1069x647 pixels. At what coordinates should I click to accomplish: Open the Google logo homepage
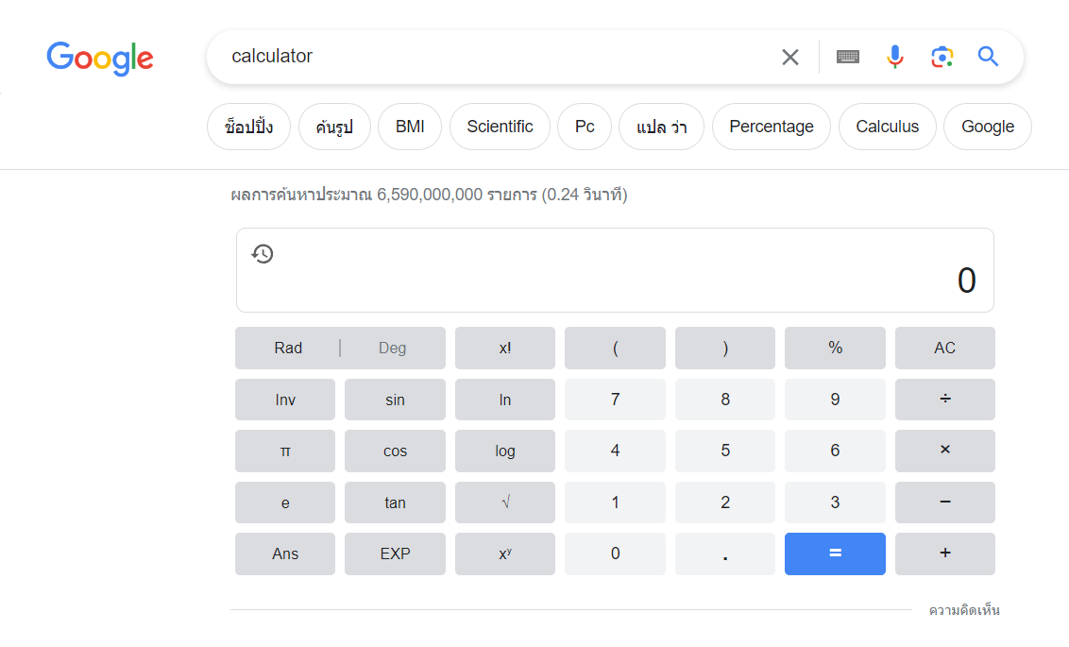(99, 58)
